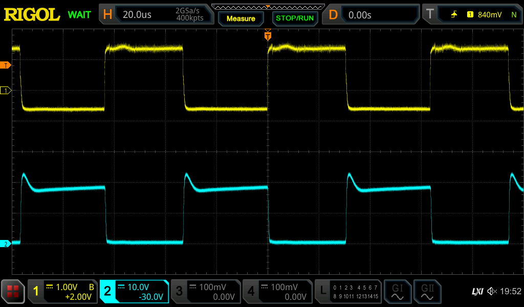Click the trigger source channel 1 badge
This screenshot has height=307, width=524.
click(x=470, y=14)
